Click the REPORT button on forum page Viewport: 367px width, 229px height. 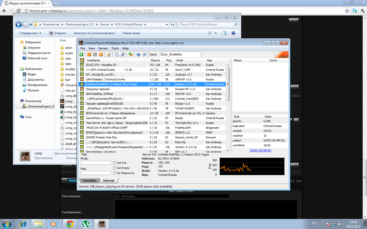(294, 20)
